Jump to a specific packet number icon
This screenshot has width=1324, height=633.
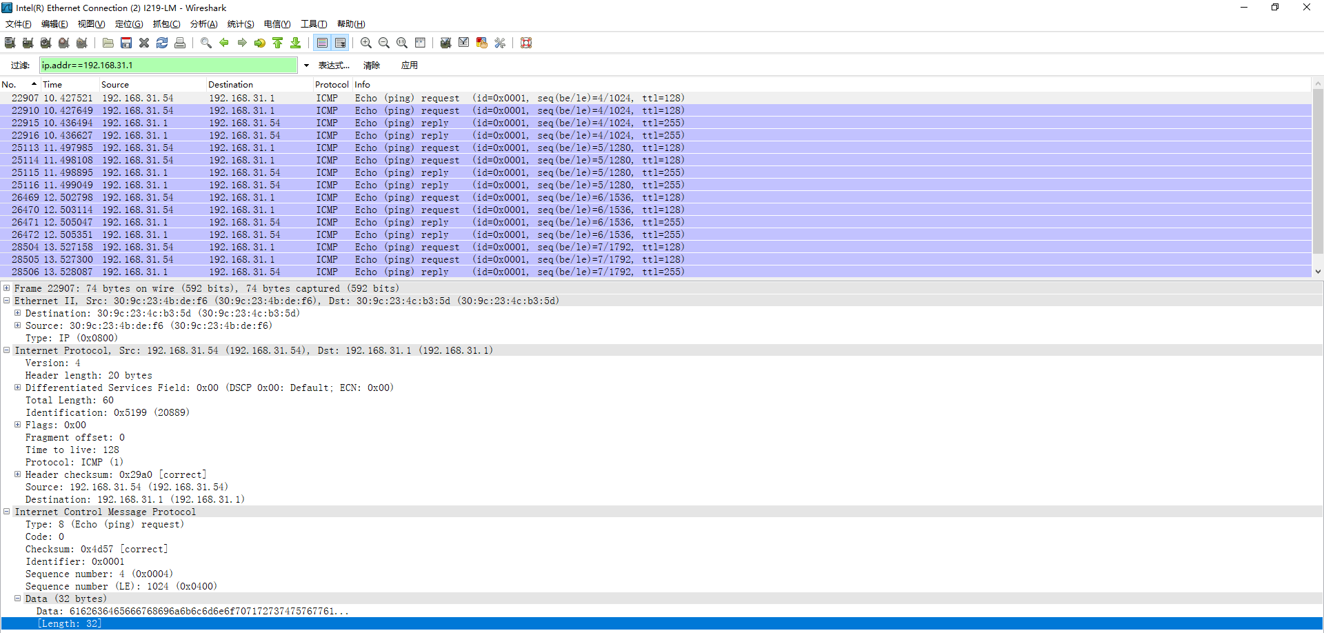point(260,43)
